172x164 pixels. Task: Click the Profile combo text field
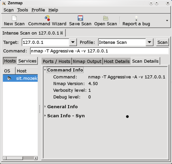click(122, 42)
